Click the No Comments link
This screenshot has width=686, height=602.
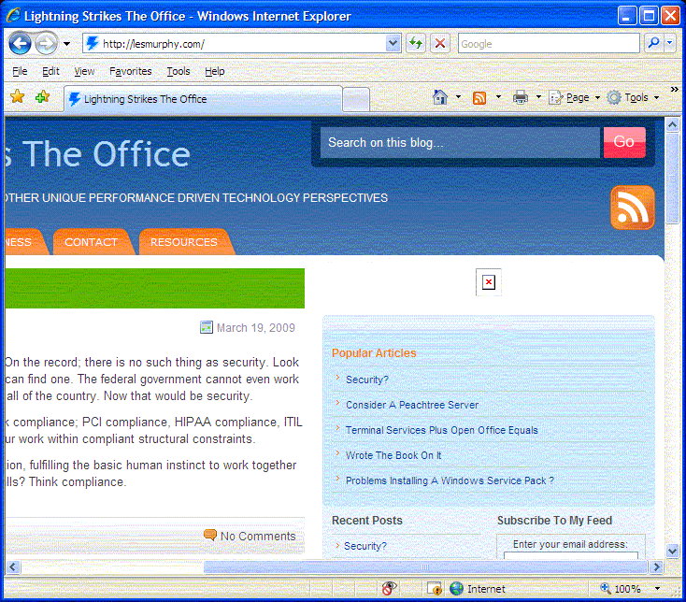point(258,536)
